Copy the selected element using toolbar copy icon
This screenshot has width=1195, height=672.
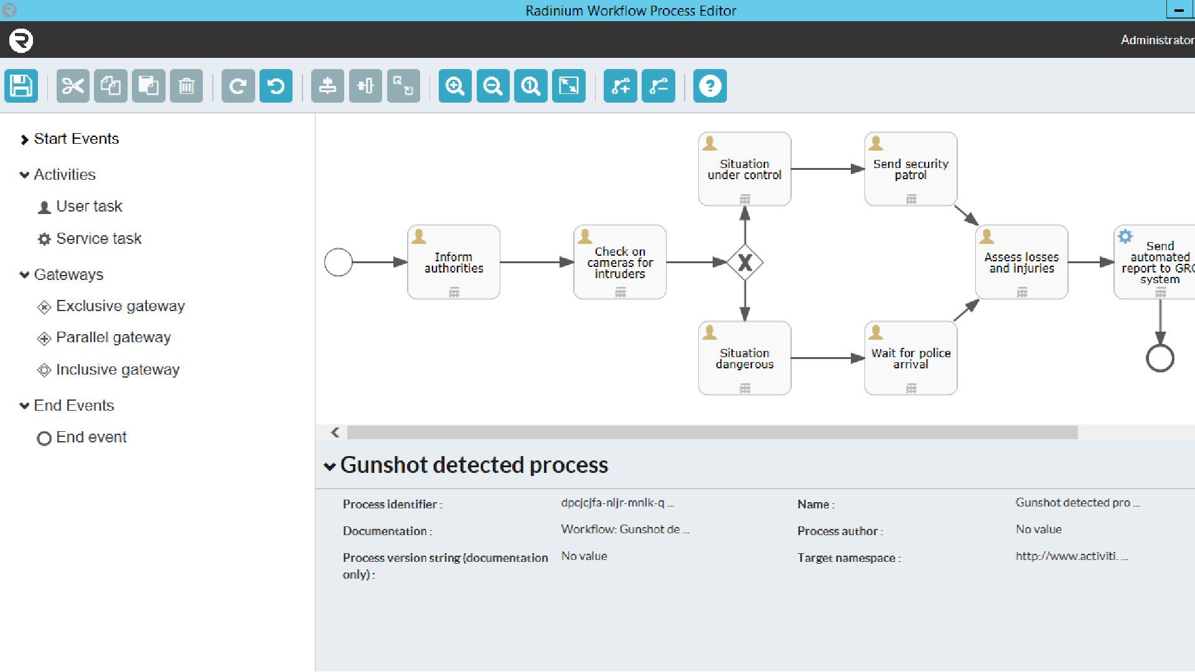[x=111, y=86]
